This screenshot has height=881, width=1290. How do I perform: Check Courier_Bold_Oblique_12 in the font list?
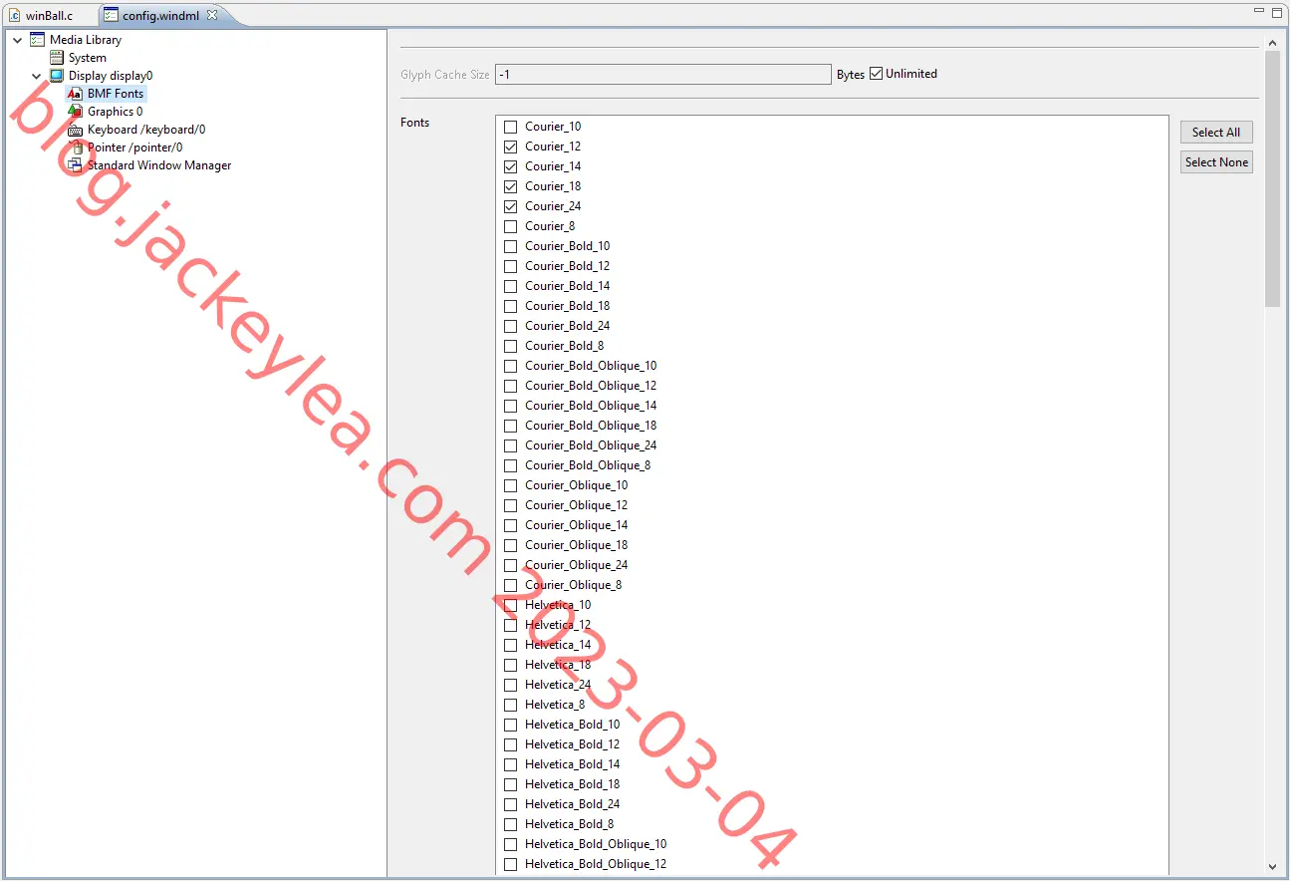tap(511, 386)
